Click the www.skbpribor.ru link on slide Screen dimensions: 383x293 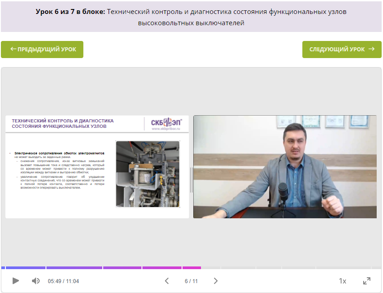point(166,129)
